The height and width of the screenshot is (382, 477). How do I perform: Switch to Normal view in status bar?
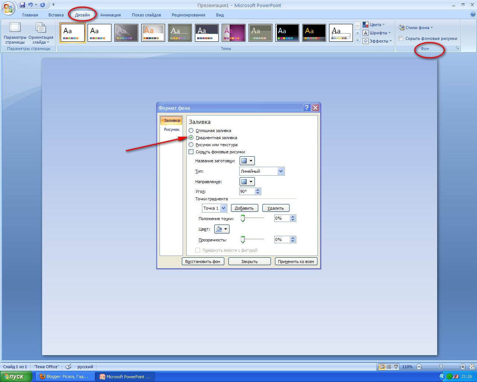(x=382, y=367)
